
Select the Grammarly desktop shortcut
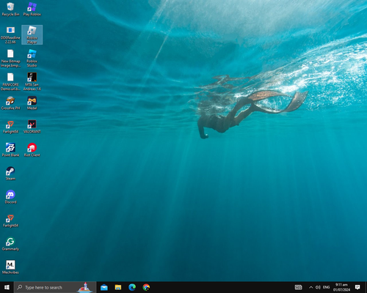point(10,244)
